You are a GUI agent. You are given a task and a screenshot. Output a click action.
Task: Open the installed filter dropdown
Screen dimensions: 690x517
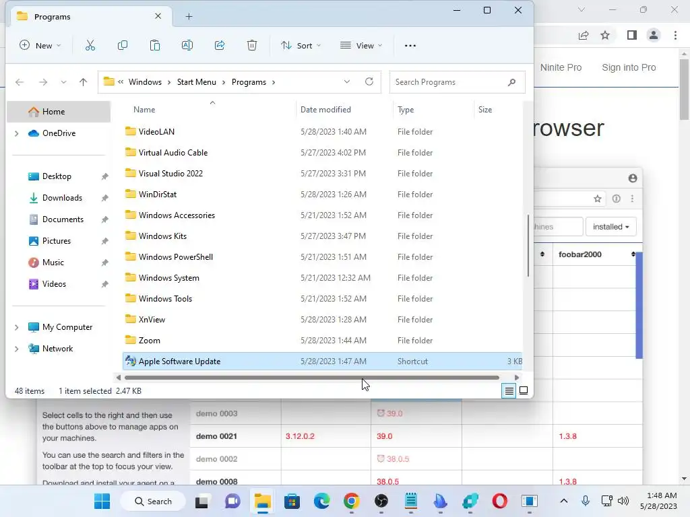click(x=610, y=227)
